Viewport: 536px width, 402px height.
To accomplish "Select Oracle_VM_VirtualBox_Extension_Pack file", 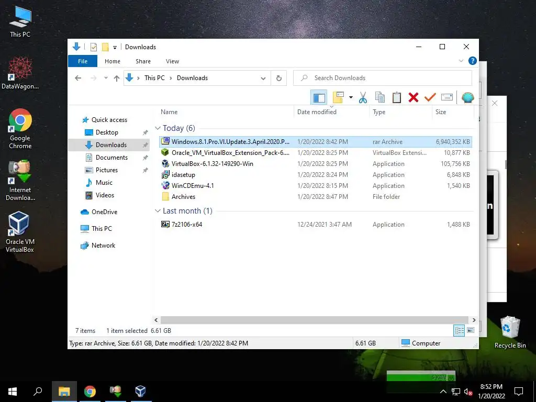I will click(x=316, y=153).
